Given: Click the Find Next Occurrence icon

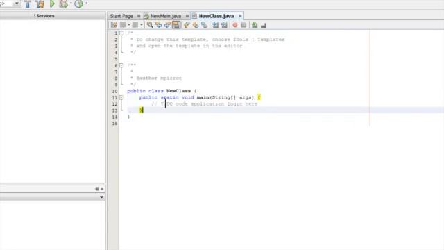Looking at the screenshot, I should pyautogui.click(x=167, y=25).
